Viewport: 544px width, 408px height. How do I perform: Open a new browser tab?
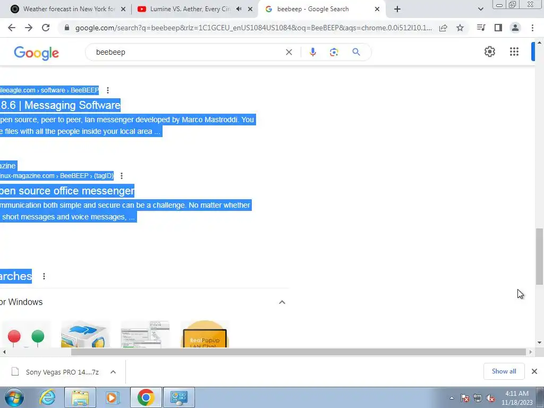(397, 9)
